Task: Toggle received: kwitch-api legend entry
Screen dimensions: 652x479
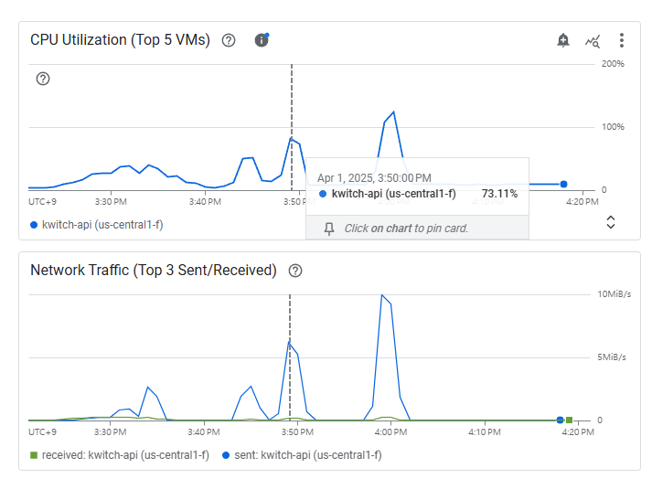Action: 120,455
